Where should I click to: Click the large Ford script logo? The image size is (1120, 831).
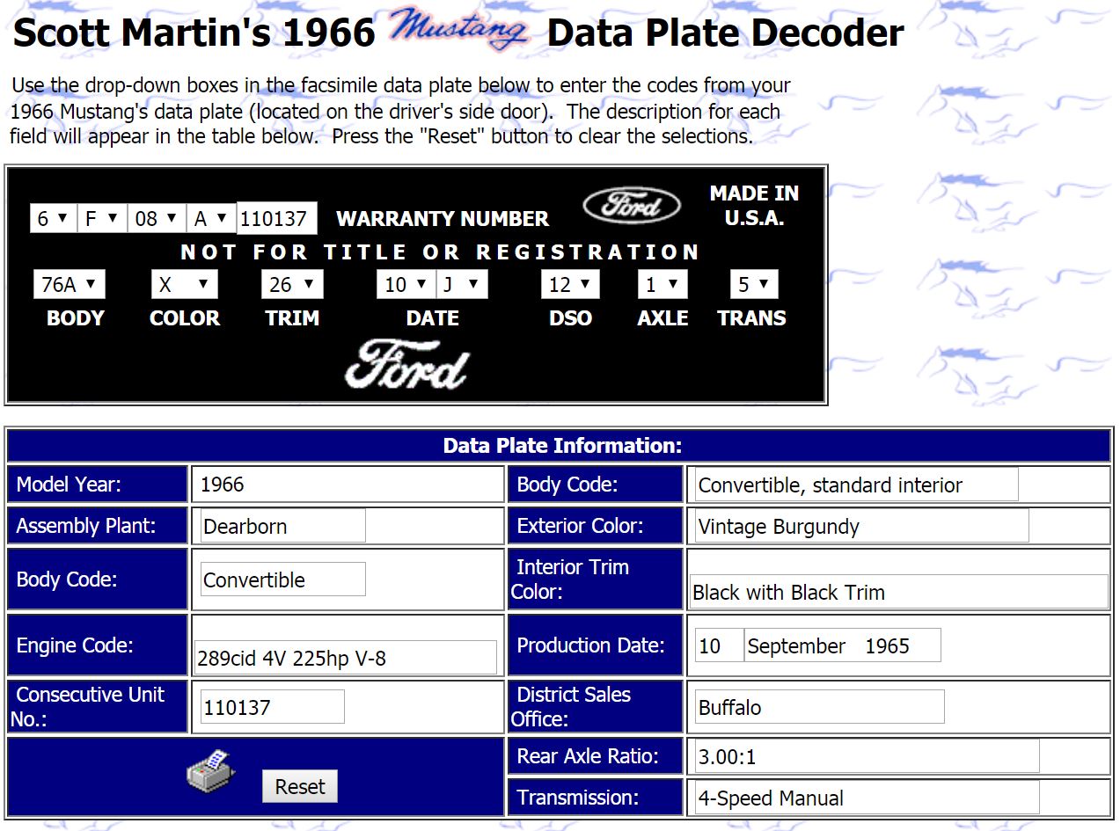406,365
